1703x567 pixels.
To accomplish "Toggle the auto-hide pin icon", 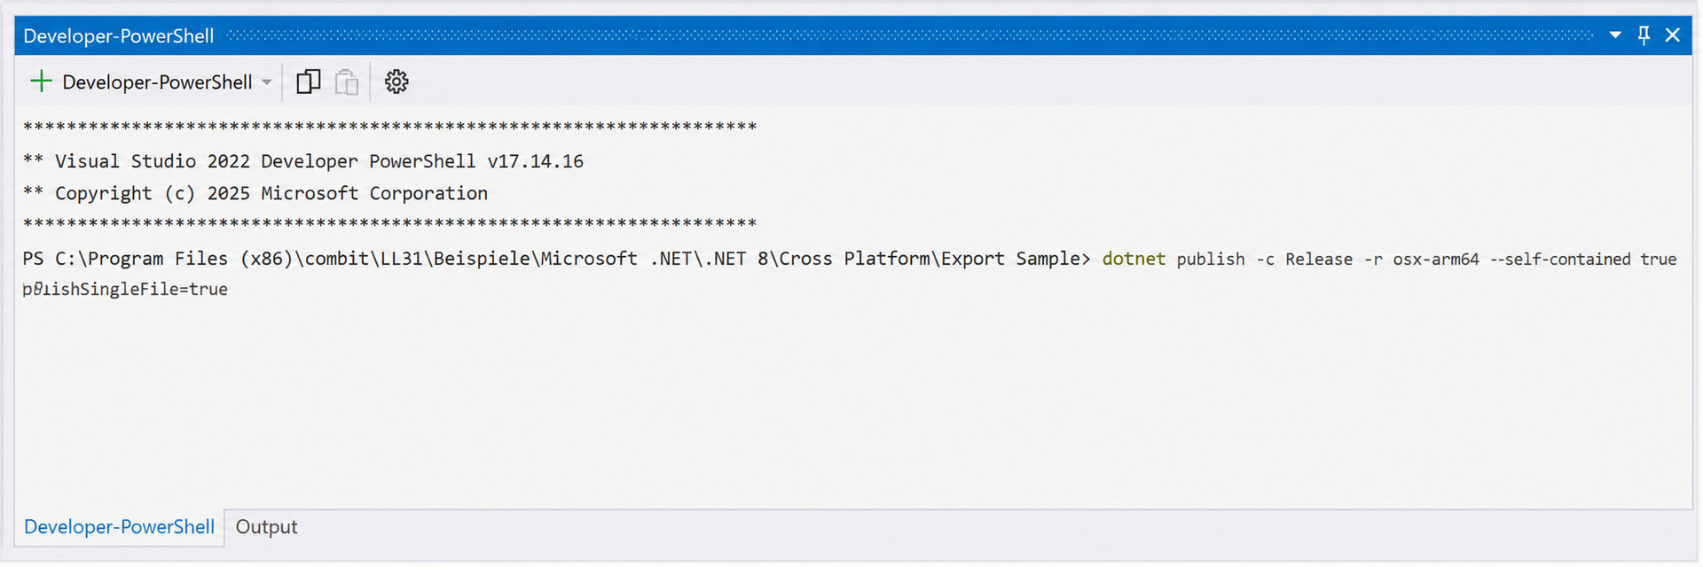I will click(1644, 35).
